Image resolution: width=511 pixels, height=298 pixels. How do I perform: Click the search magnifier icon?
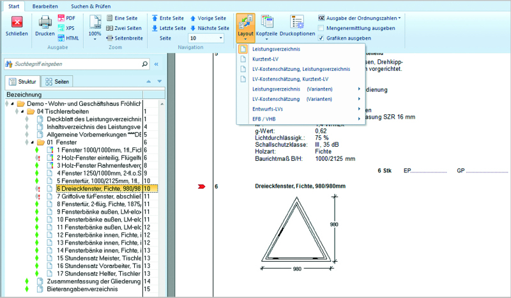click(x=145, y=64)
